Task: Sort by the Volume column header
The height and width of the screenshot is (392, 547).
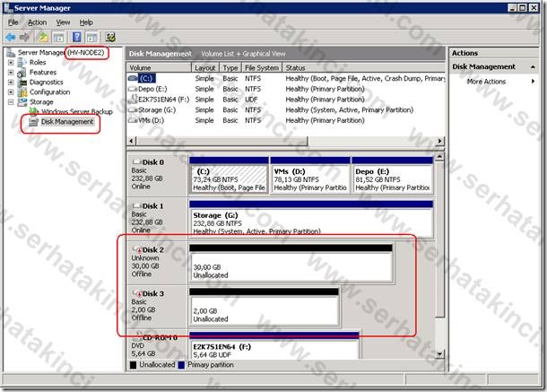Action: click(x=159, y=67)
